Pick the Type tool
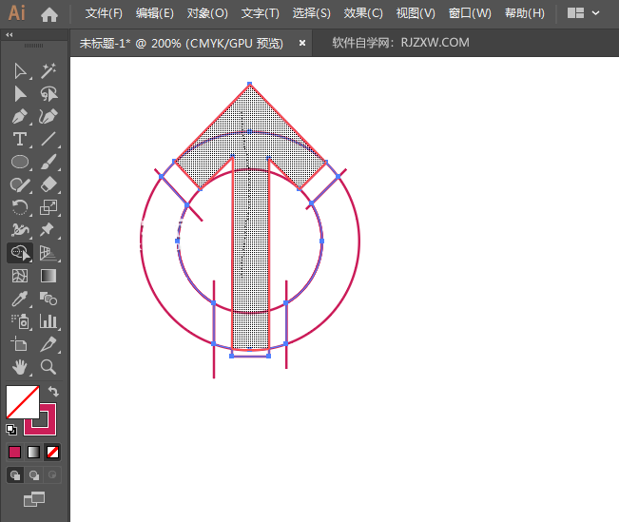619x522 pixels. pos(19,139)
